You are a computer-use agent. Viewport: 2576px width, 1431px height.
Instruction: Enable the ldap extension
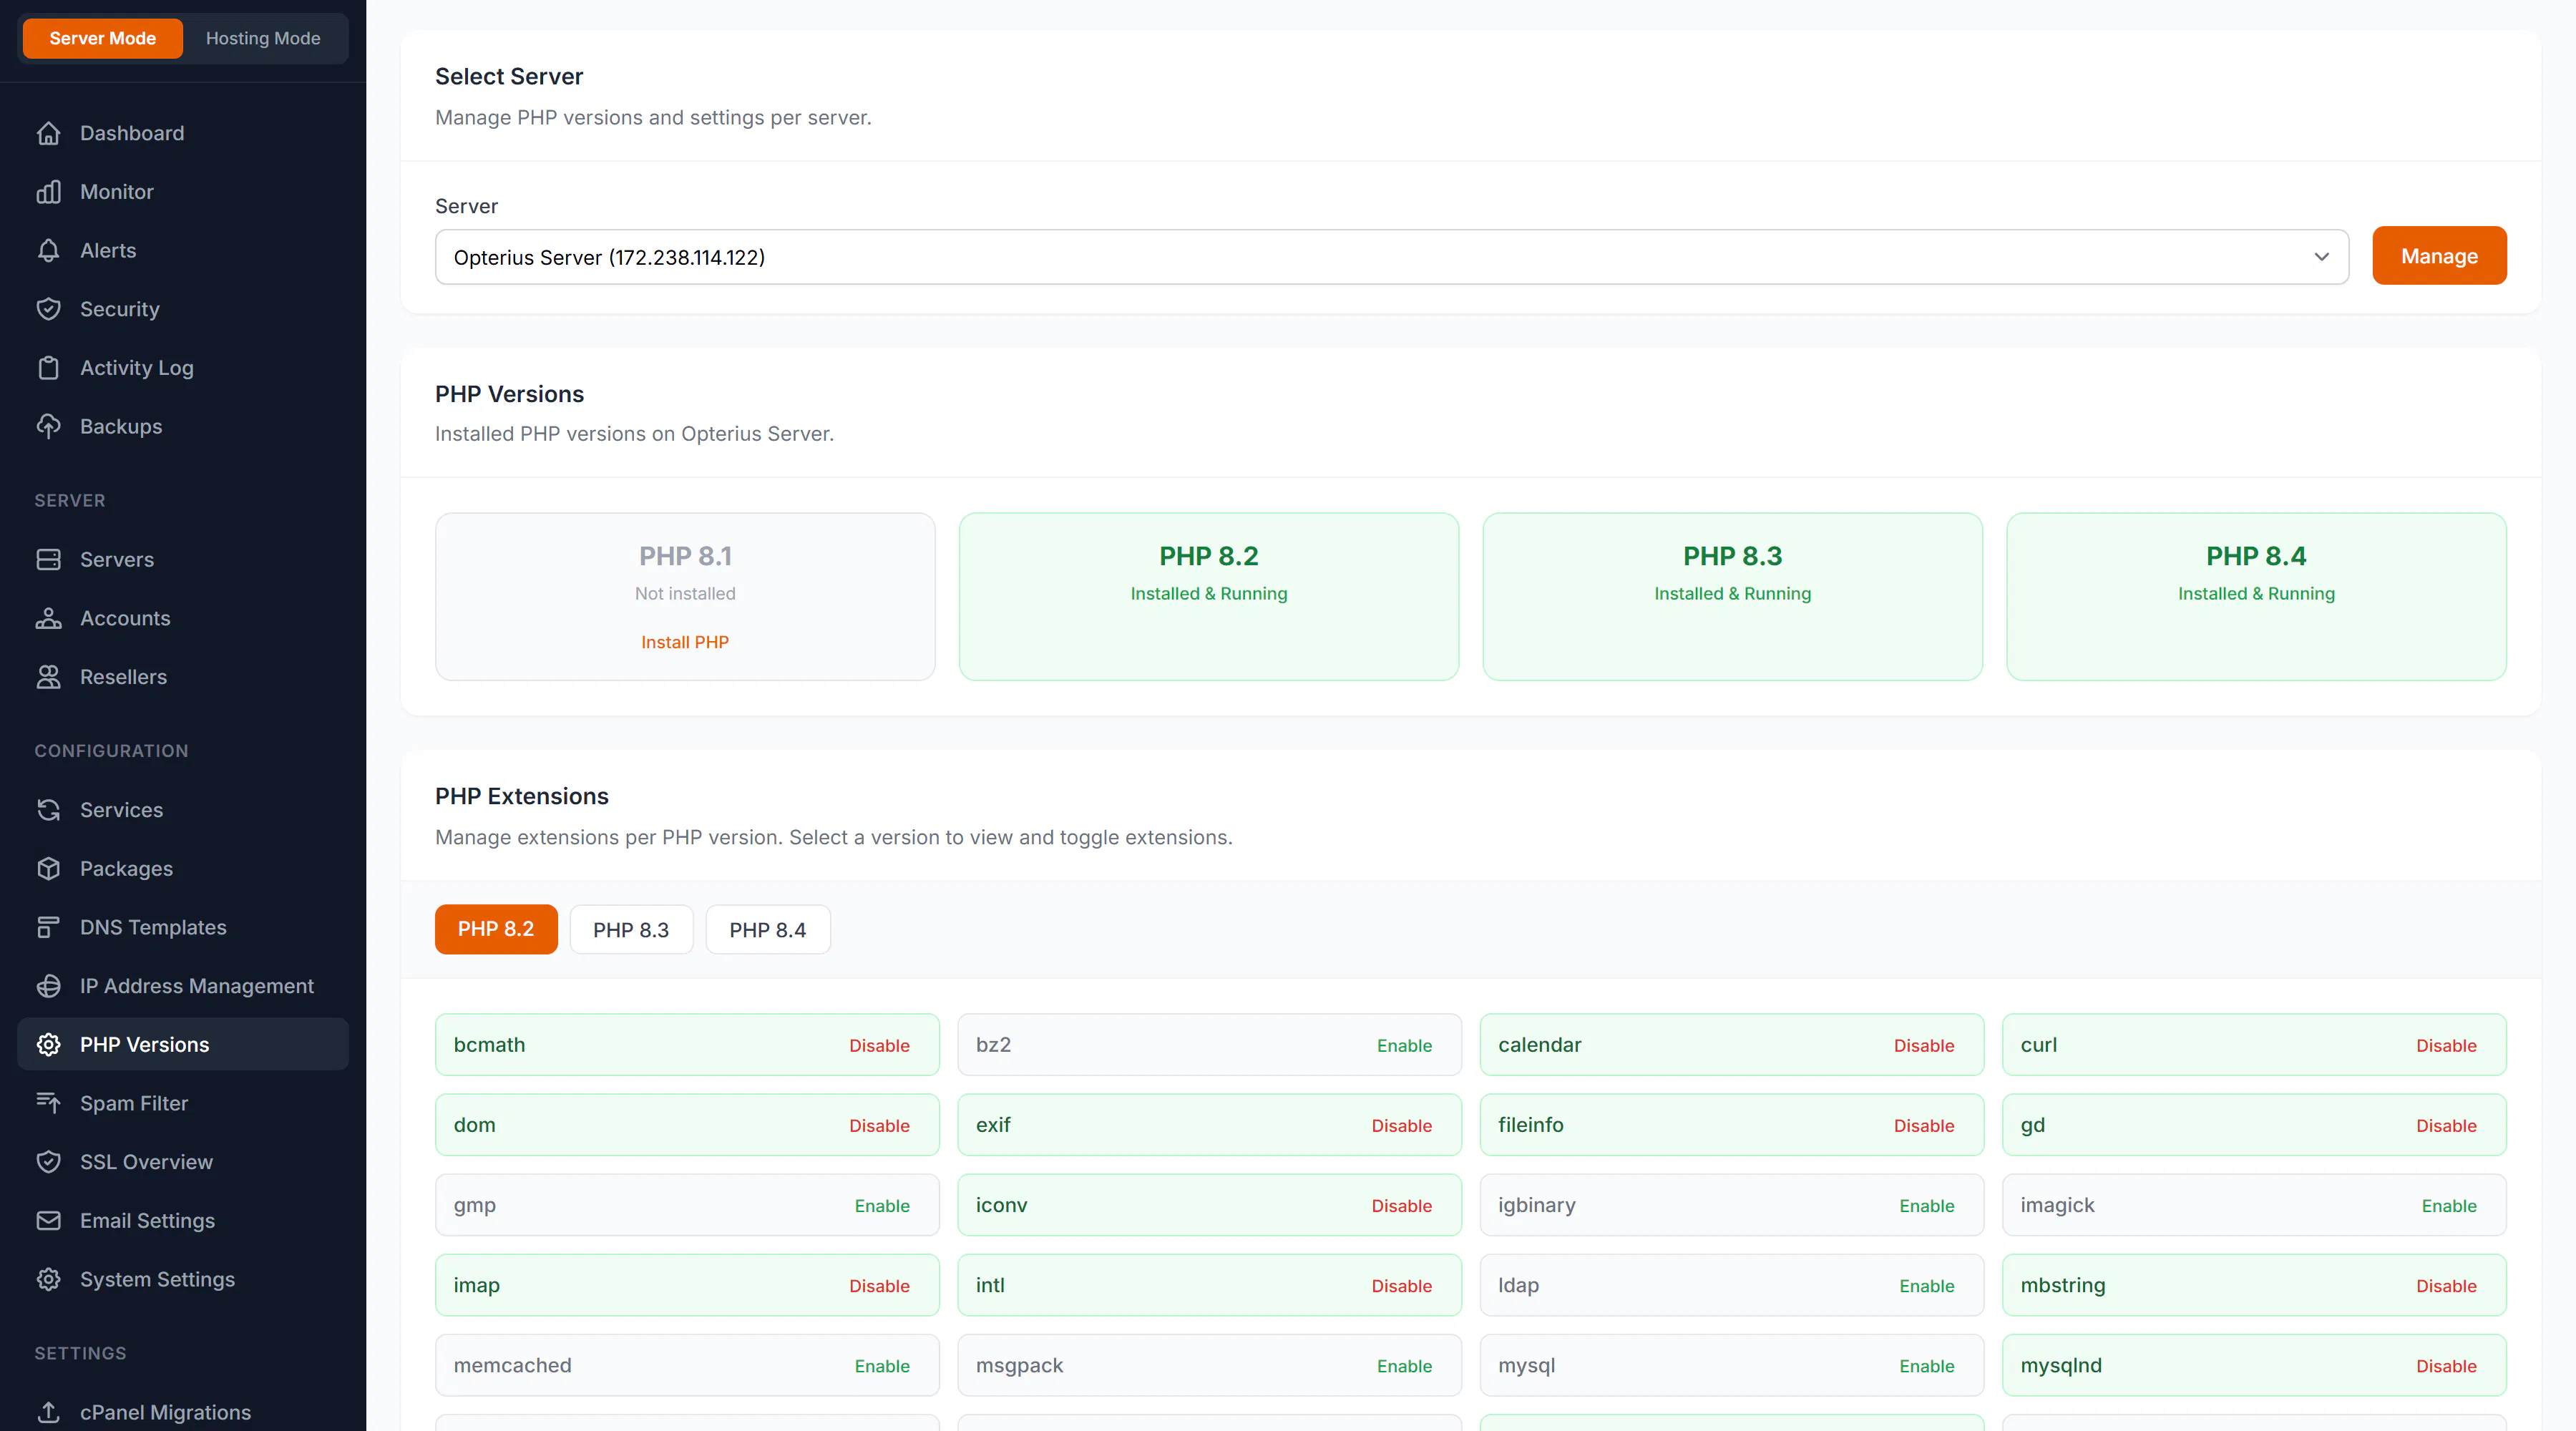point(1926,1285)
